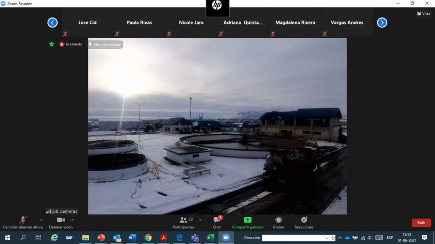Screen dimensions: 435x244
Task: Click the Grabando recording indicator
Action: (x=71, y=44)
